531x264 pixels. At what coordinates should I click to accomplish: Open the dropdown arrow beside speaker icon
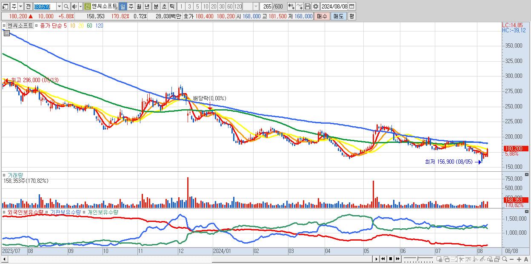[81, 6]
